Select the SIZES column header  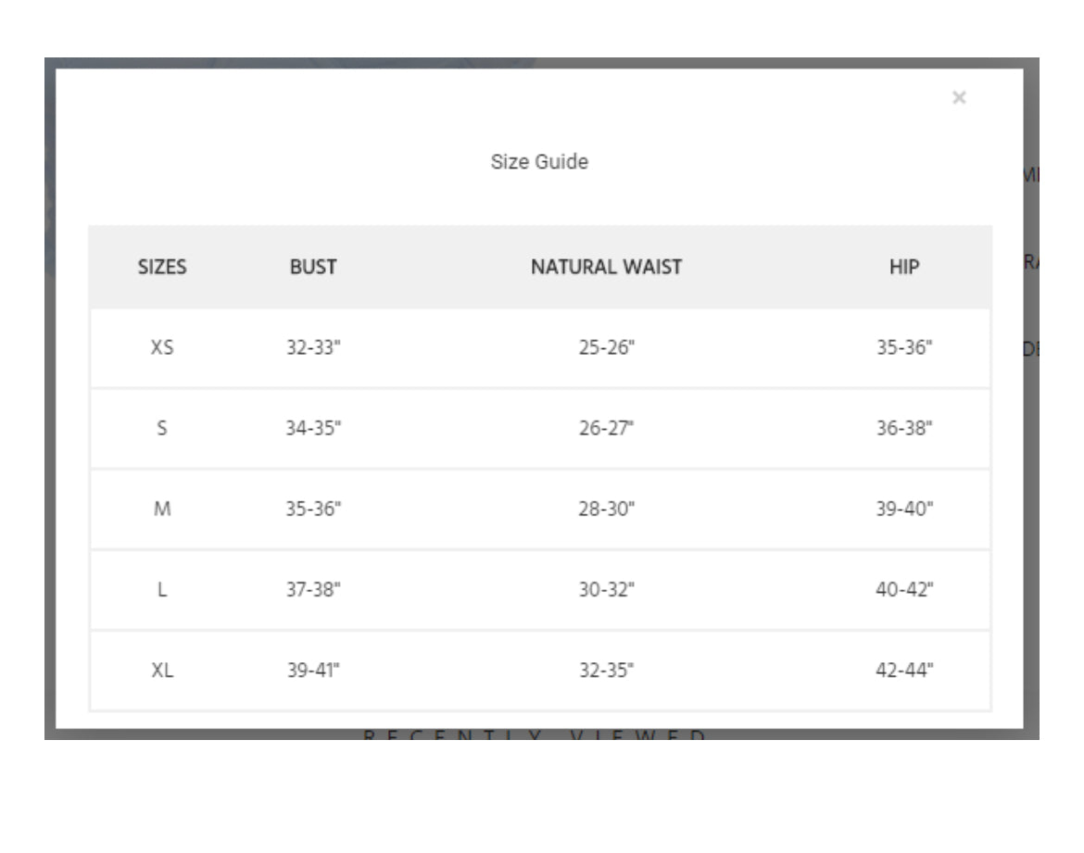162,267
